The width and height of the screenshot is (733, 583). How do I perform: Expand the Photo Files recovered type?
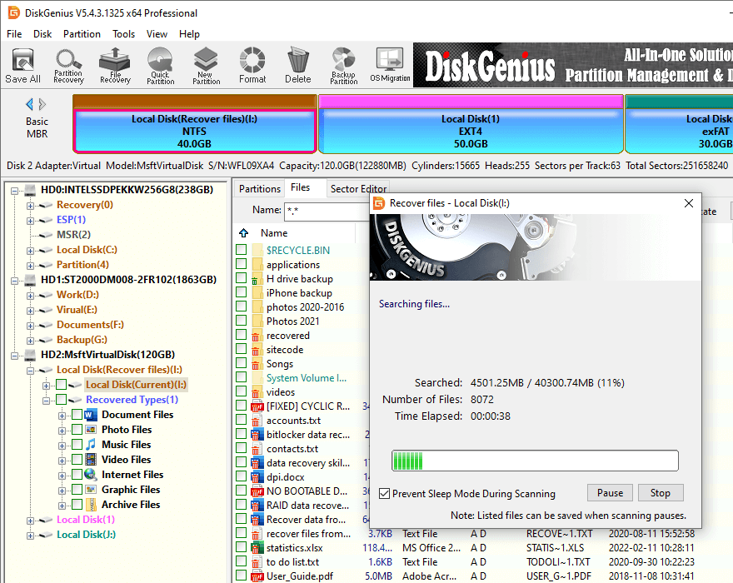[62, 430]
